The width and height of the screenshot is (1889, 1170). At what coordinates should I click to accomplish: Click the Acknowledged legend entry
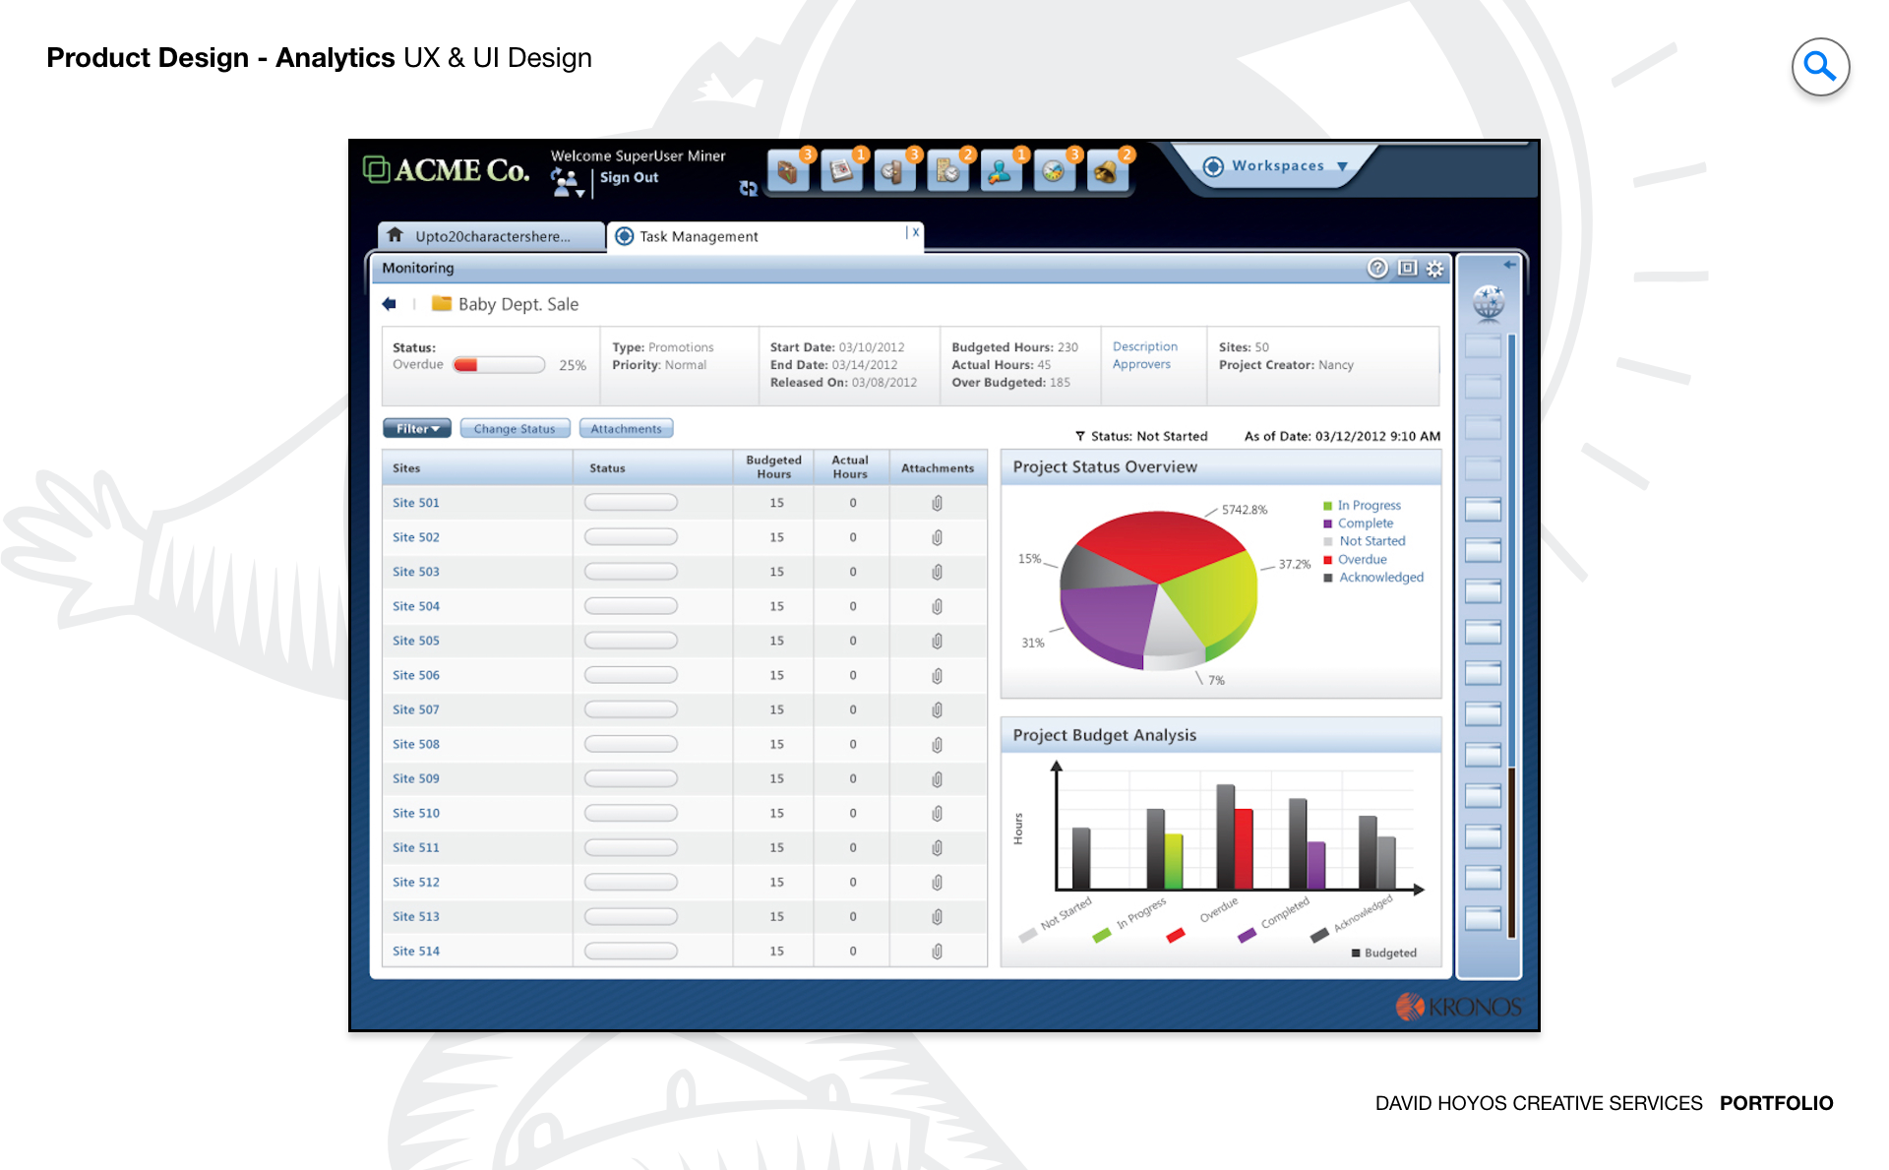point(1373,578)
